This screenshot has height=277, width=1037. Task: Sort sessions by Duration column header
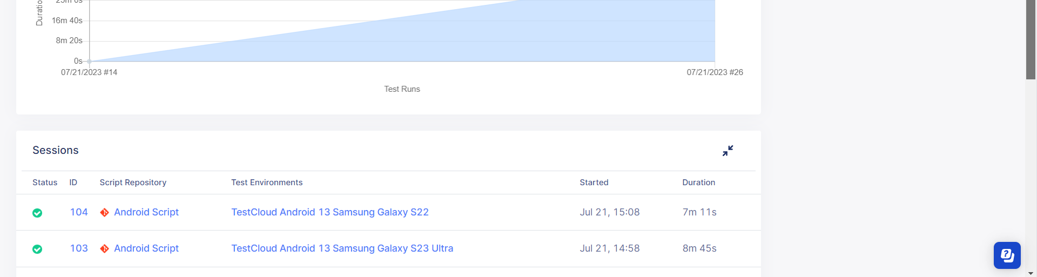click(698, 183)
